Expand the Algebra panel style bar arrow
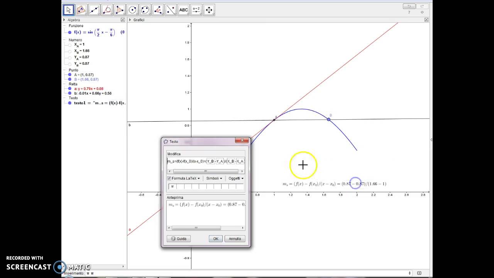Screen dimensions: 494x278 pyautogui.click(x=64, y=20)
